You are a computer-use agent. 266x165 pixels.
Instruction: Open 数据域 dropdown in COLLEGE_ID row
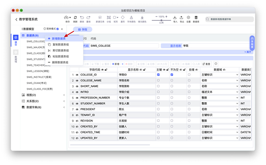tap(219, 75)
